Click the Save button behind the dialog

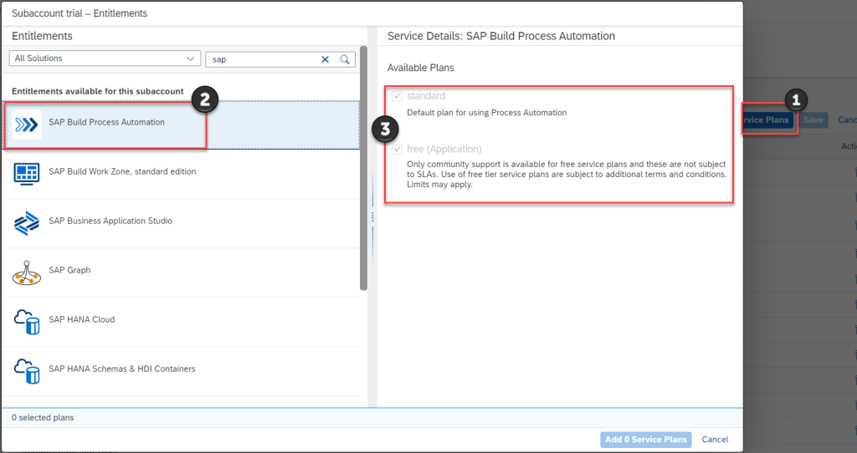tap(813, 120)
